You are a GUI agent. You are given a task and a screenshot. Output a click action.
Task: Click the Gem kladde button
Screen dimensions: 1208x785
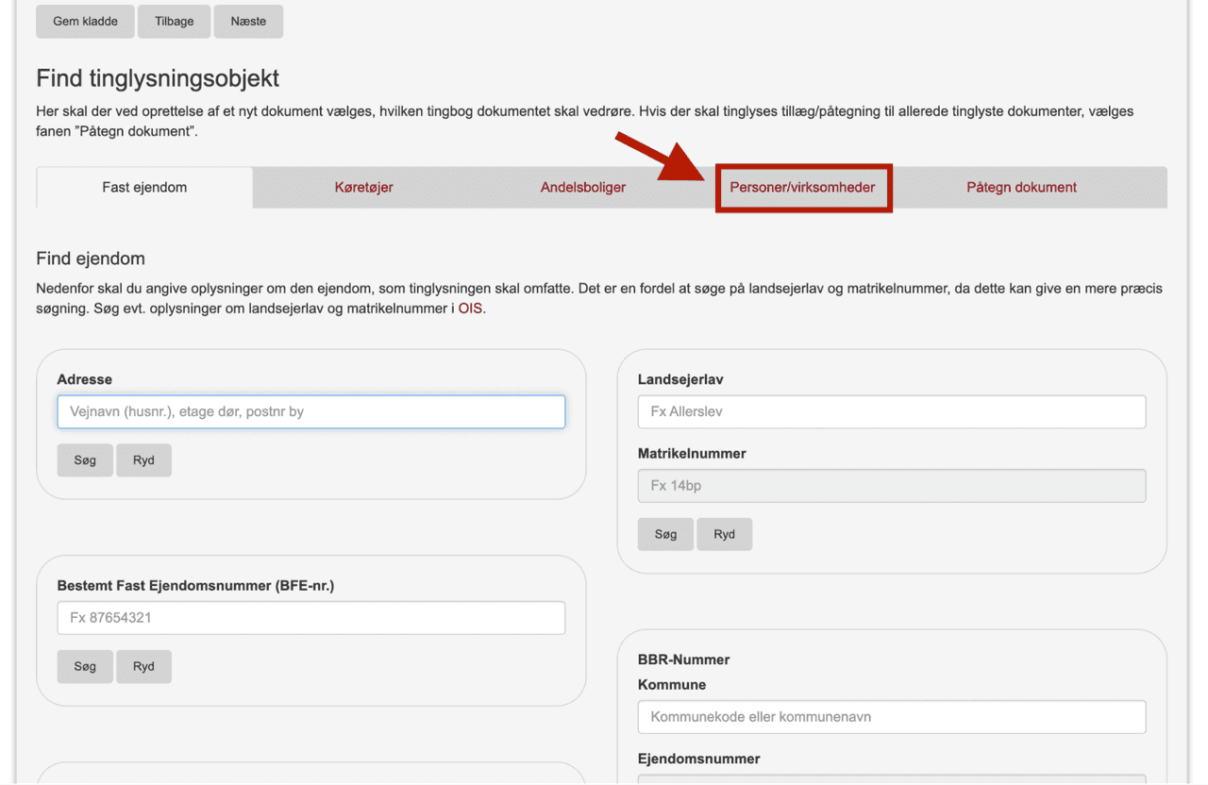coord(86,22)
